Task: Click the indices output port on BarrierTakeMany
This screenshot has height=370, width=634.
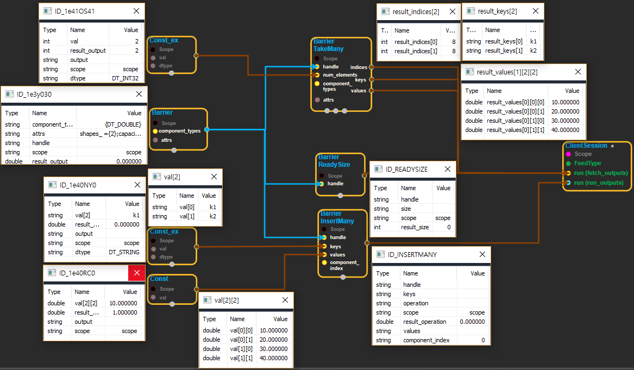Action: [371, 67]
